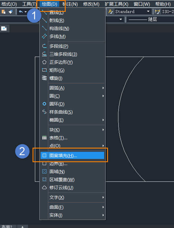174x228 pixels.
Task: Click the 3D polyline icon
Action: [44, 54]
